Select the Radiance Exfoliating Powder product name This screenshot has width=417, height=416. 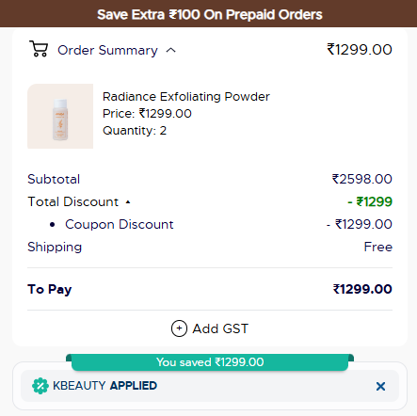(186, 97)
